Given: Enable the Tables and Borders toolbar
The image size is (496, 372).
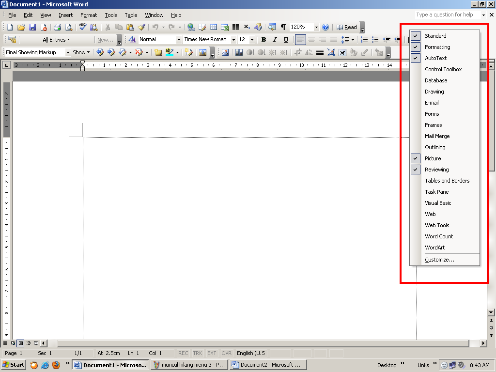Looking at the screenshot, I should [445, 181].
